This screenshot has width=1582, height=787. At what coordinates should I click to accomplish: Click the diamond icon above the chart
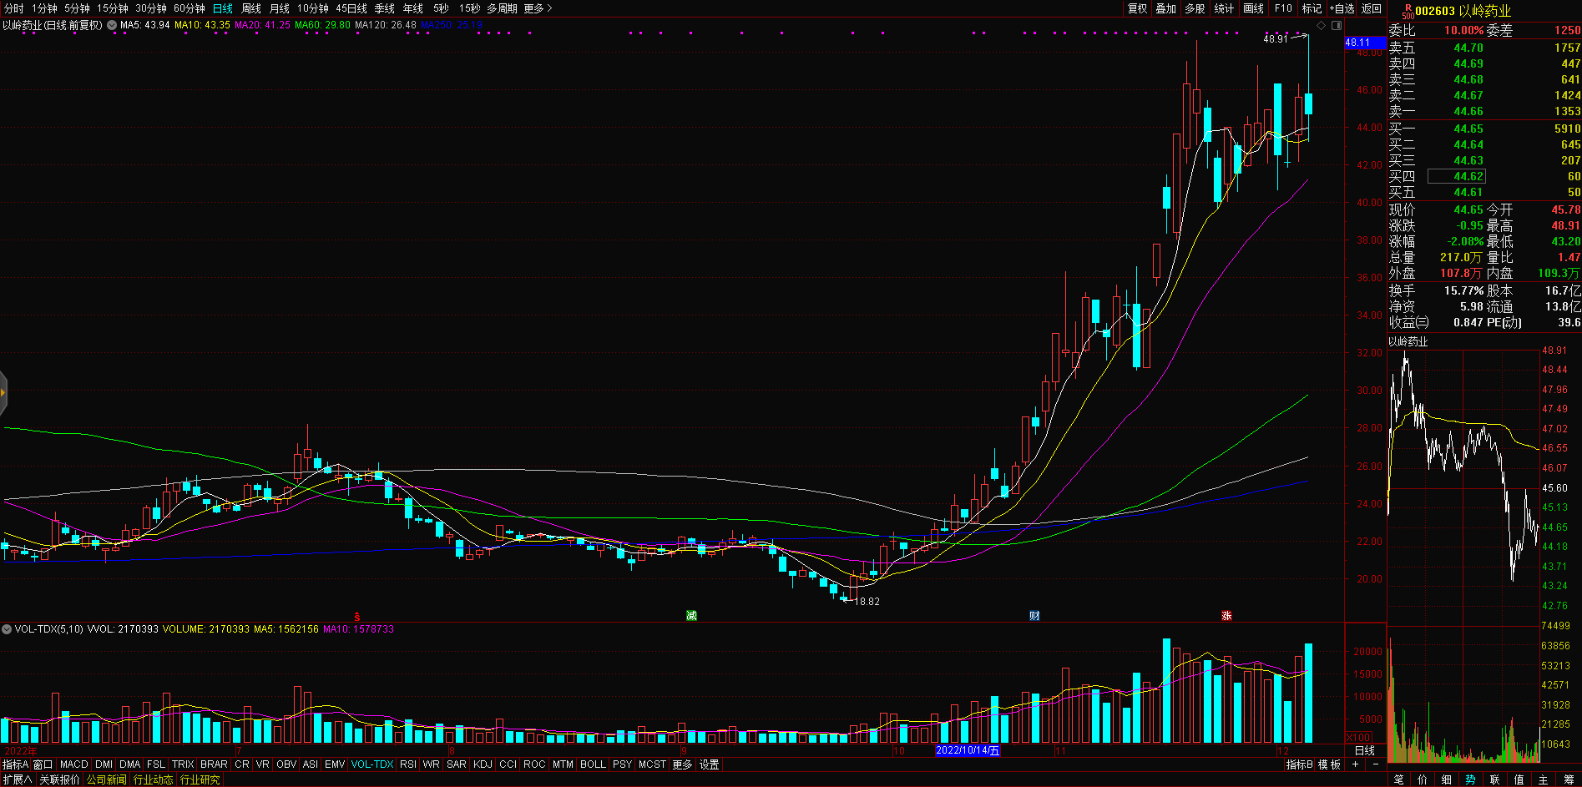click(1322, 26)
